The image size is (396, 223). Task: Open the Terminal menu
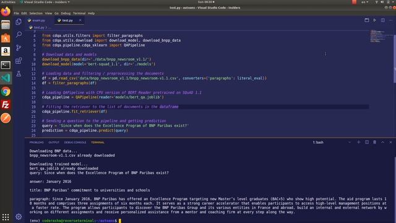coord(79,13)
